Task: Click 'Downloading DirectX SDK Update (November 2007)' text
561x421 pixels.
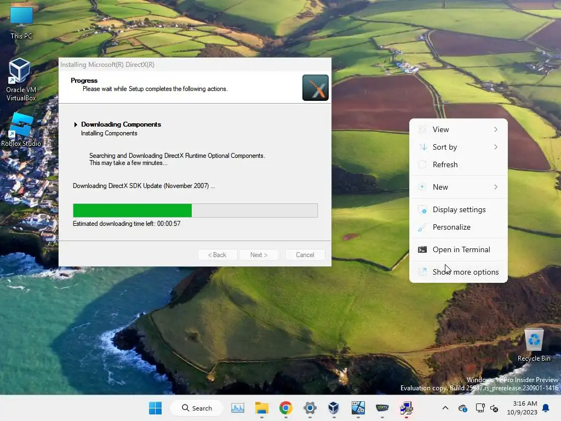Action: tap(144, 186)
